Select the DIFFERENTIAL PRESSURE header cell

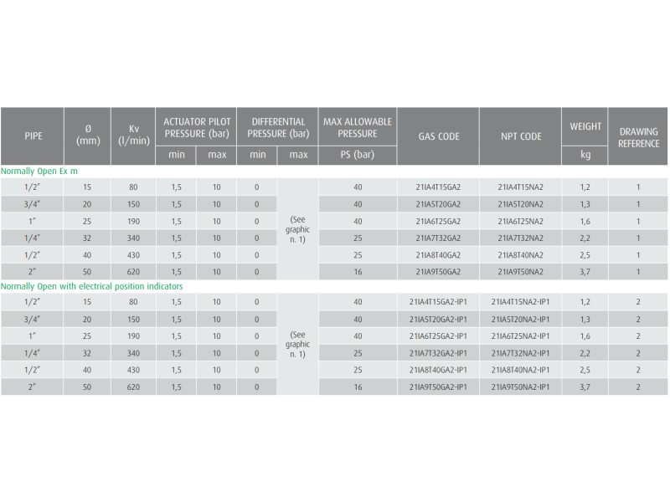(278, 127)
